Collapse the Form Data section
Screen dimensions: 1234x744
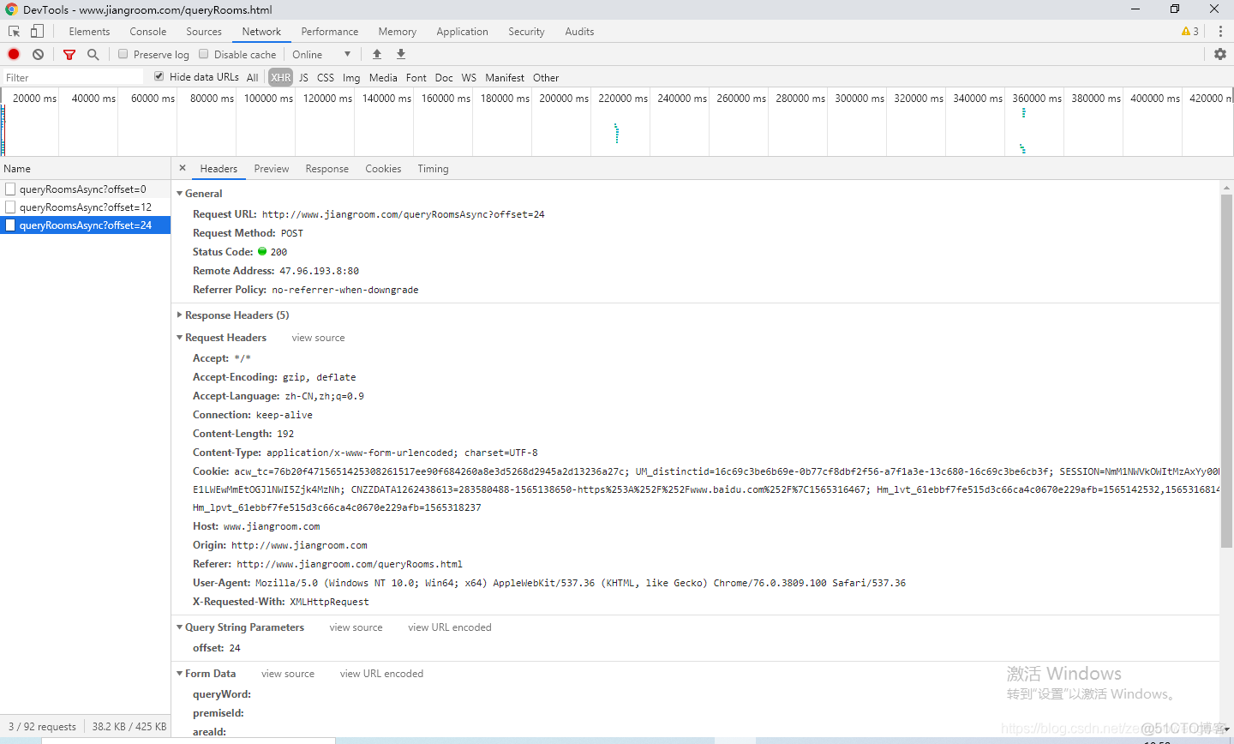pyautogui.click(x=180, y=674)
